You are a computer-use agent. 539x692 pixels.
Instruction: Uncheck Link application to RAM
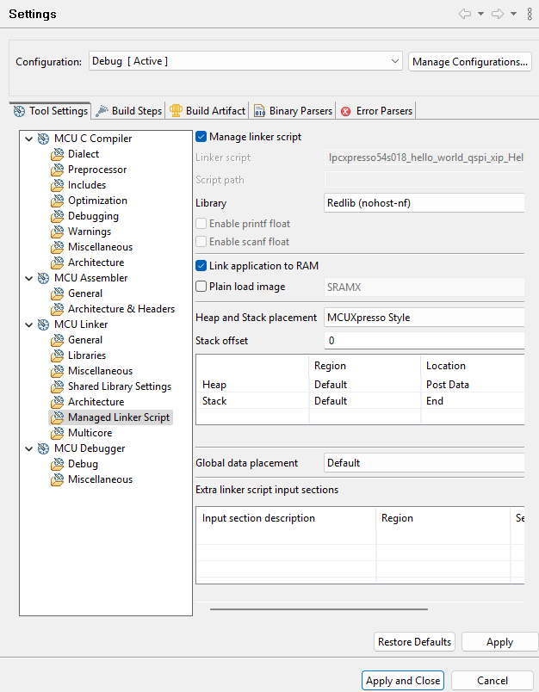[201, 266]
